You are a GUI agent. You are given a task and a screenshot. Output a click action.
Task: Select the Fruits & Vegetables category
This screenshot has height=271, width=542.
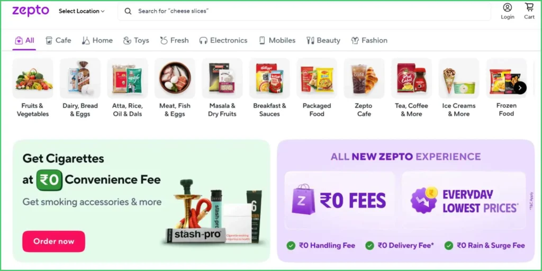(33, 88)
